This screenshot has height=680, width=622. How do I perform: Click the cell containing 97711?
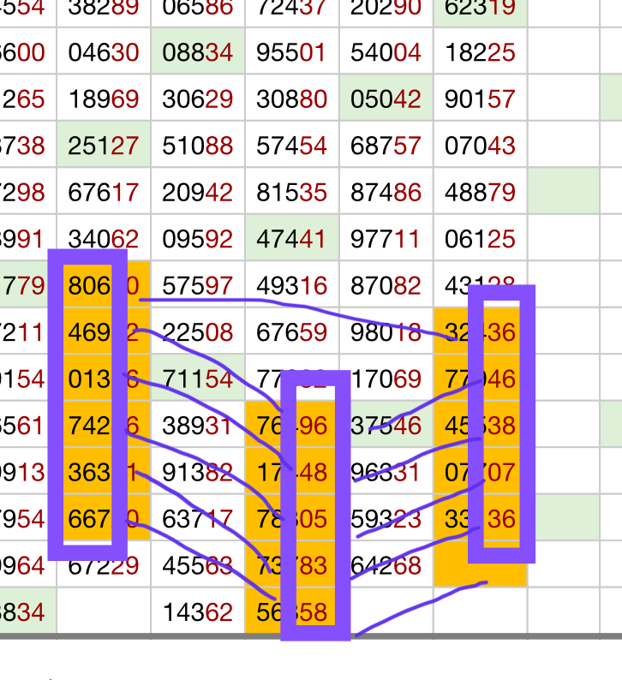pyautogui.click(x=386, y=239)
